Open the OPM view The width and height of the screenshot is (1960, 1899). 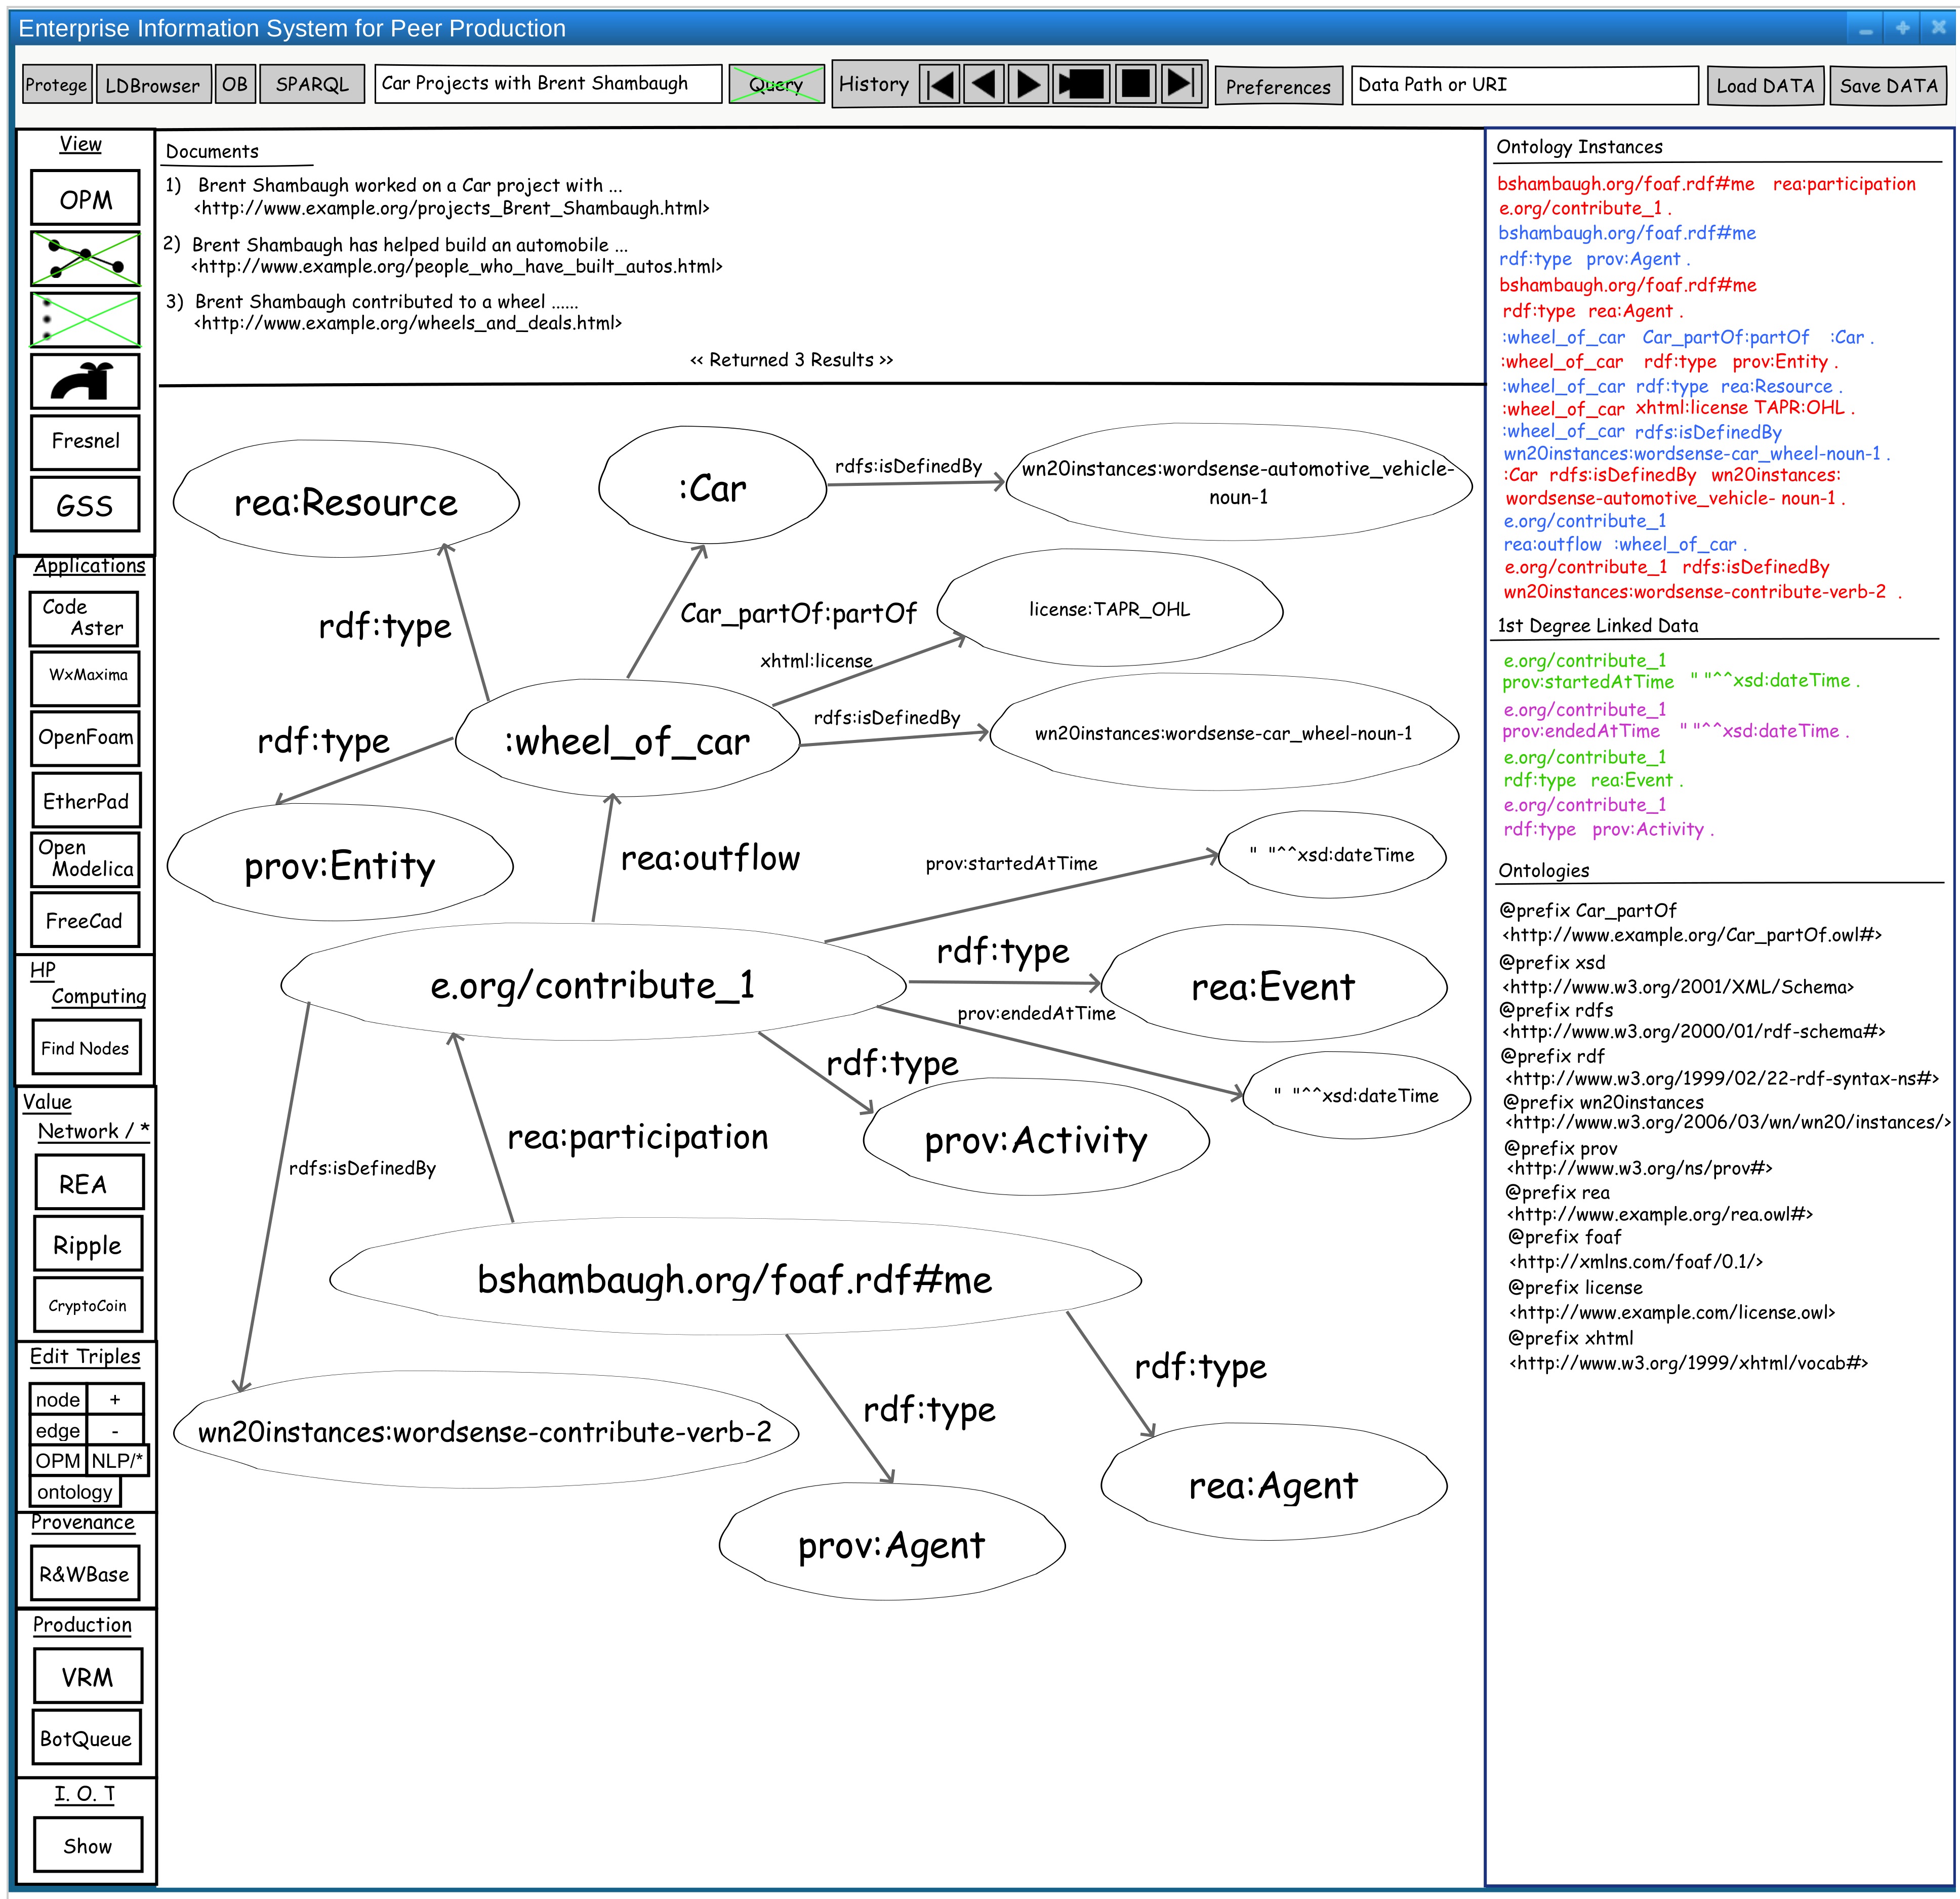(86, 198)
